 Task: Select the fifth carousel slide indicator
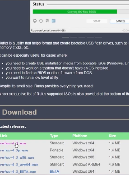[98, 37]
